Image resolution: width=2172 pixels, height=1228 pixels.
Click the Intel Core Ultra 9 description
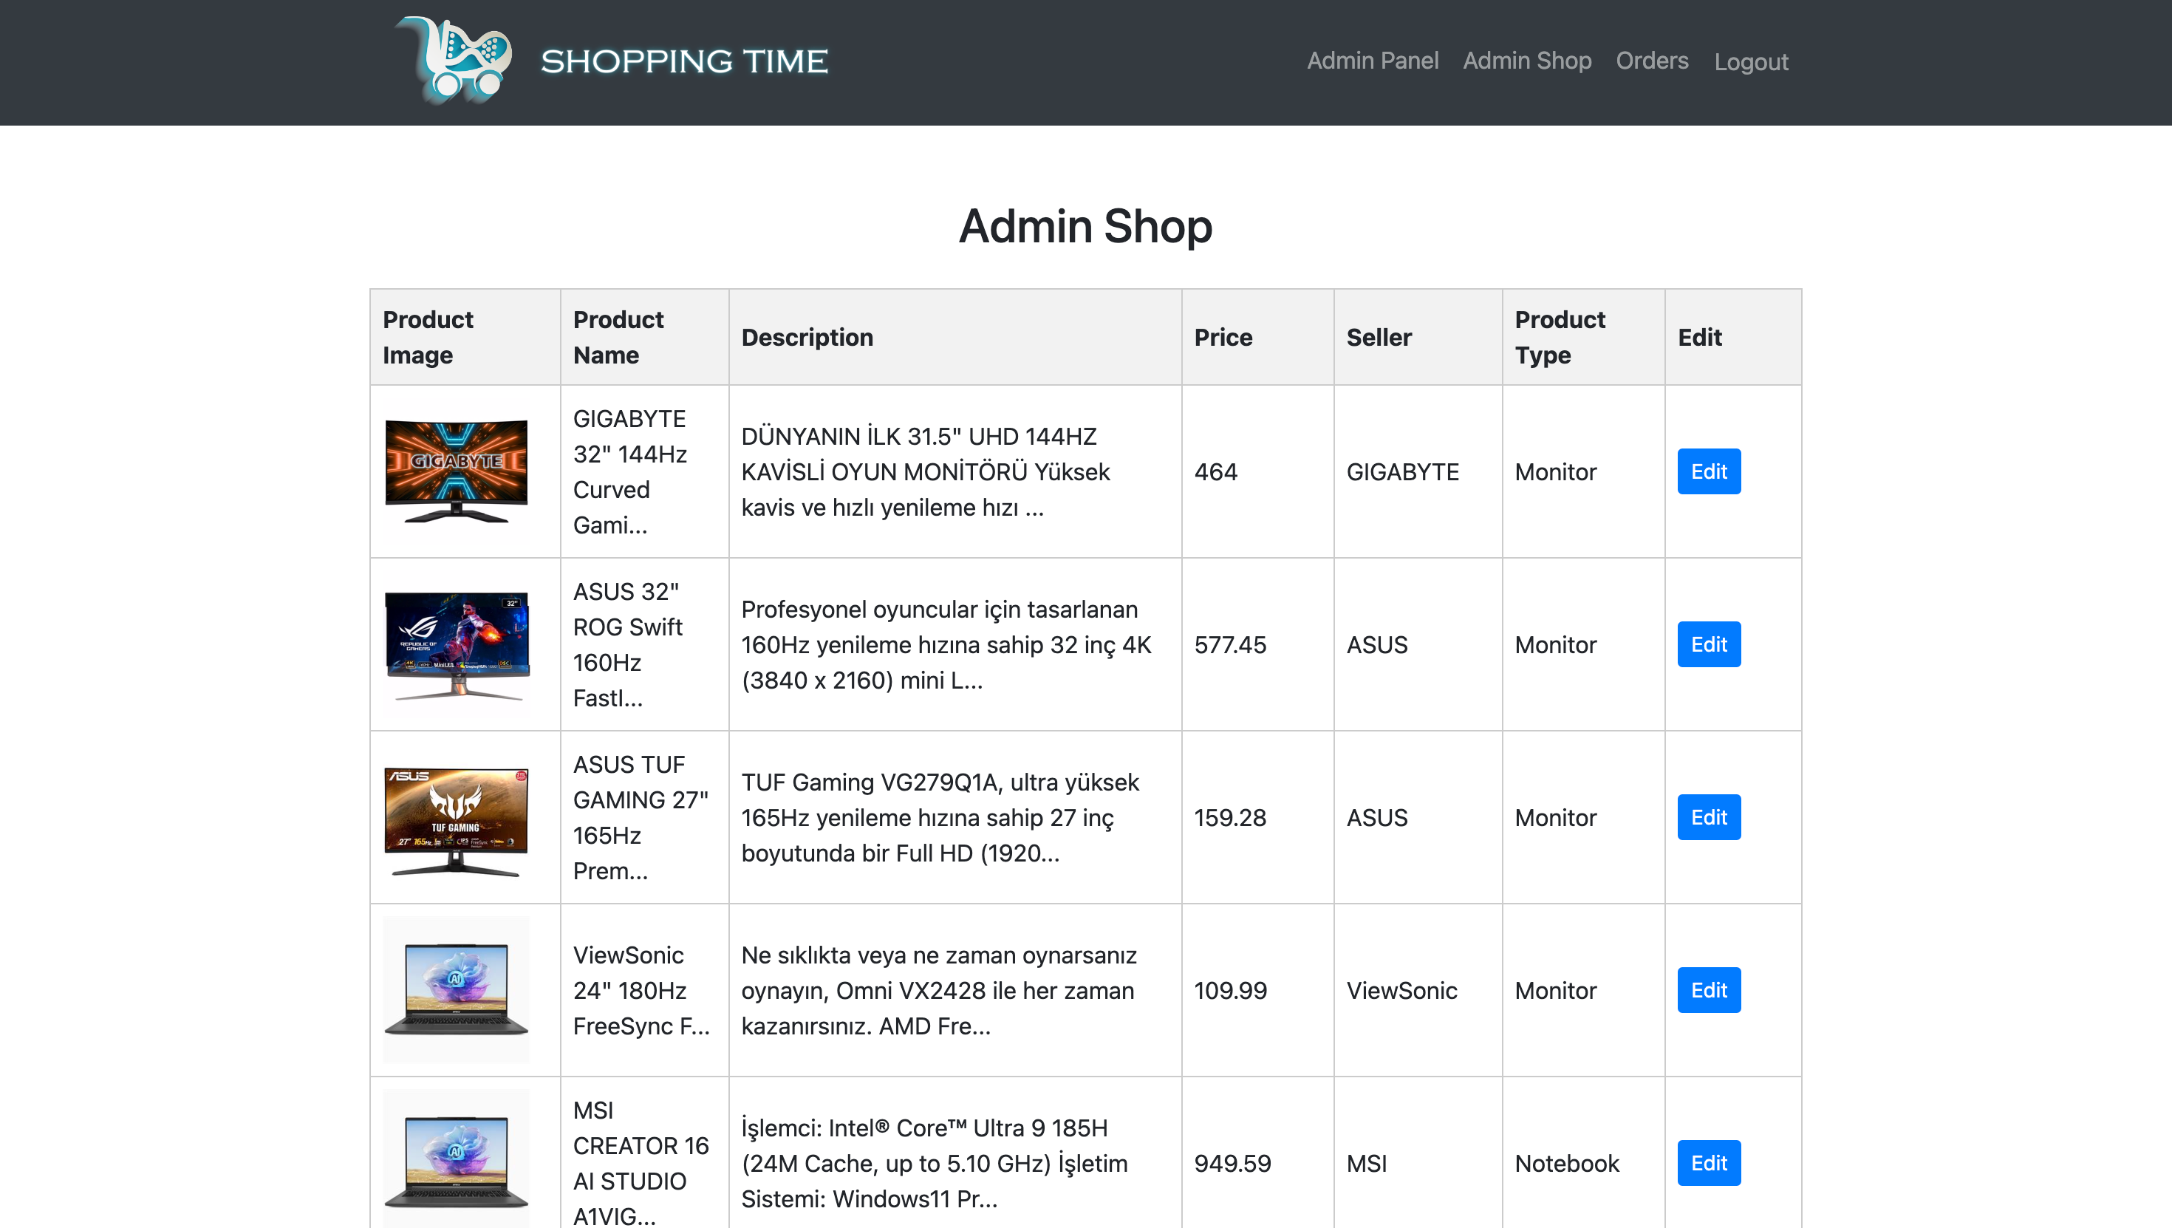[x=935, y=1164]
